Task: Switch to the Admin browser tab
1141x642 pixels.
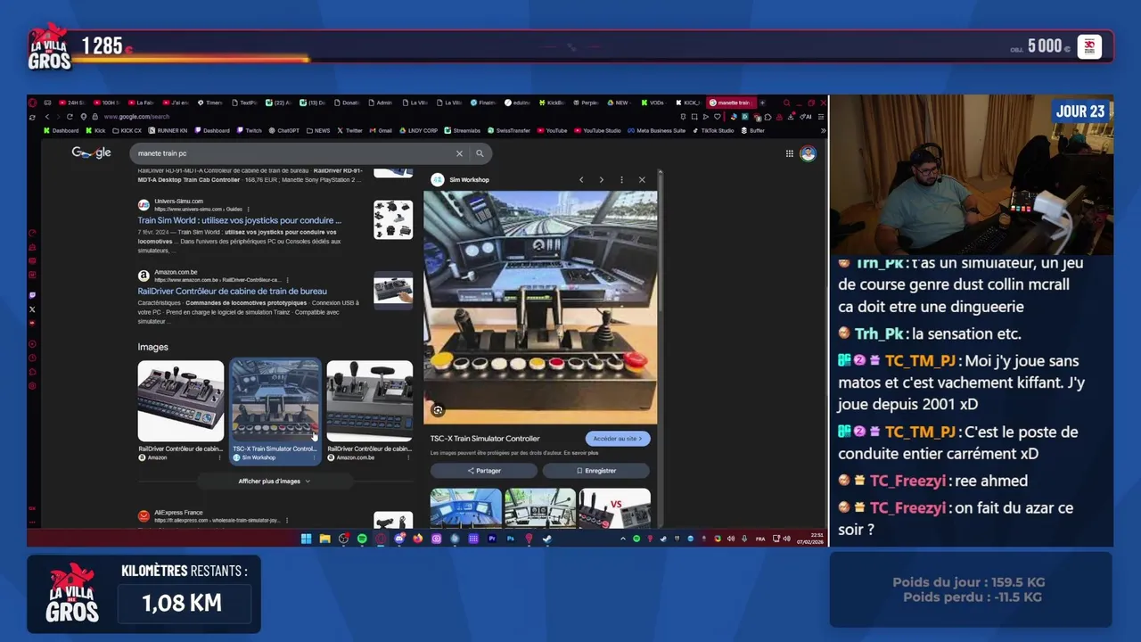Action: click(379, 103)
